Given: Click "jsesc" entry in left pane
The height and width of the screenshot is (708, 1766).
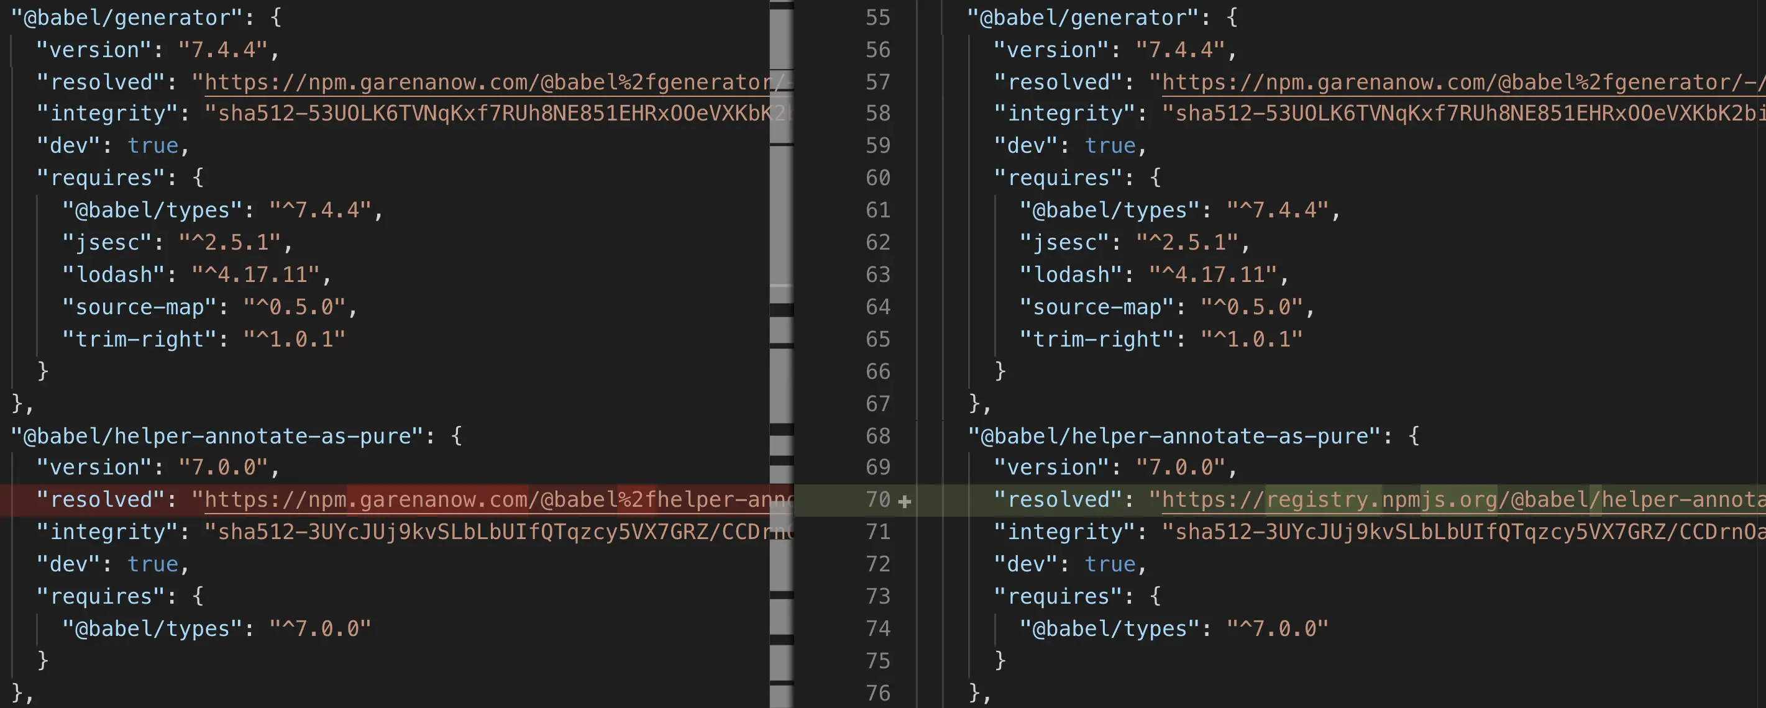Looking at the screenshot, I should [172, 242].
